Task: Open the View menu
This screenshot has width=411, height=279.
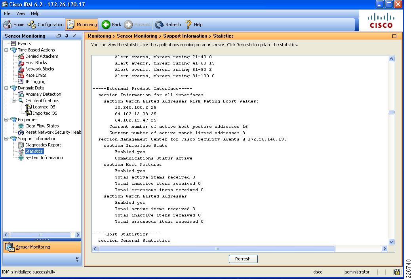Action: point(20,13)
